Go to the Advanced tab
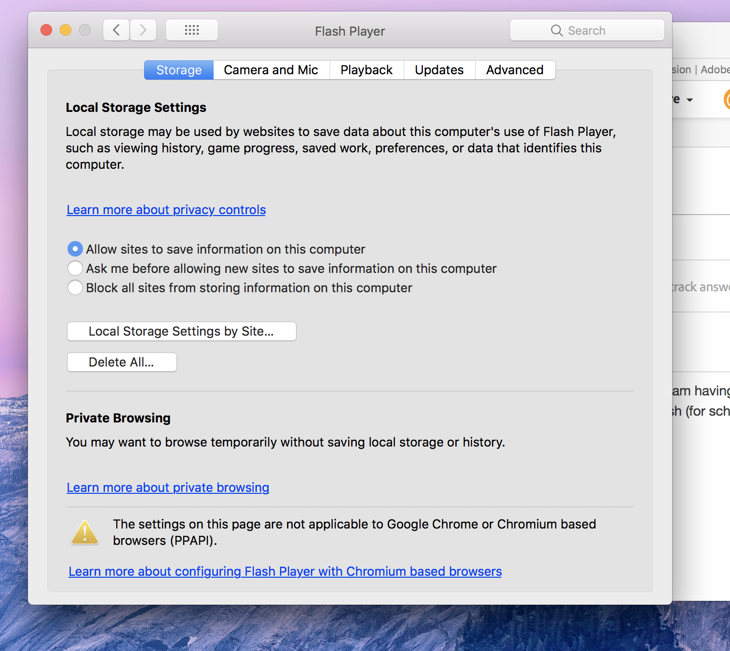Viewport: 730px width, 651px height. [x=515, y=70]
